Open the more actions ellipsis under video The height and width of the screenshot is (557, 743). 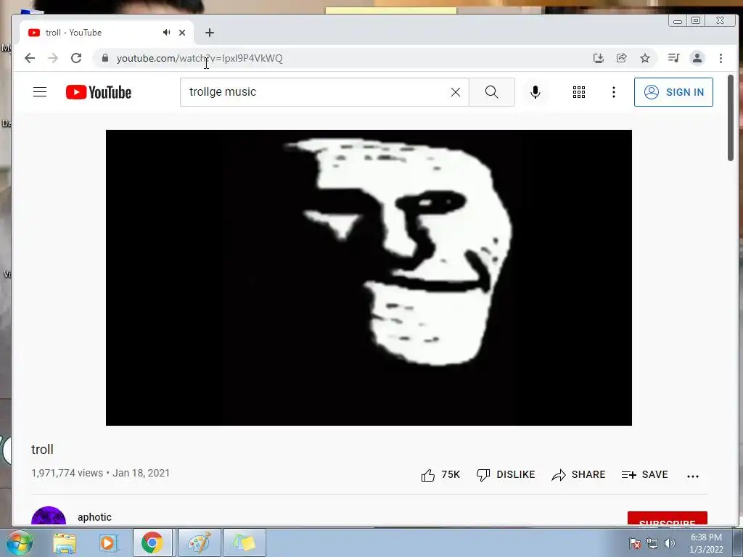click(693, 476)
